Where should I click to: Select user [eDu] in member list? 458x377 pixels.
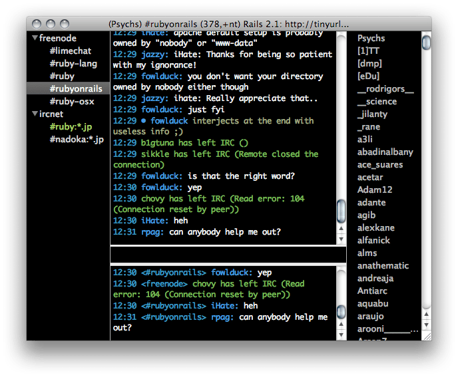(x=368, y=76)
